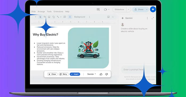
Task: Open the toolbar more options dots
Action: [90, 17]
